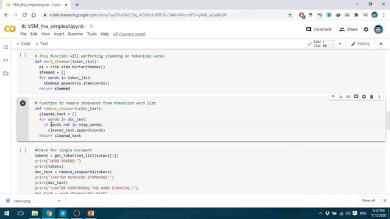Open the Google account avatar
The width and height of the screenshot is (390, 219).
tap(378, 29)
